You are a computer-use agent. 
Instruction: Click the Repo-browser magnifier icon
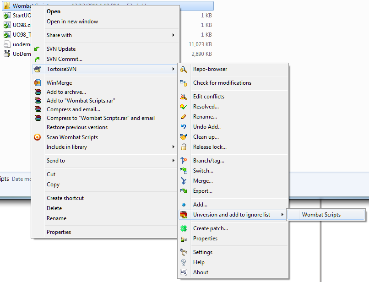[184, 69]
